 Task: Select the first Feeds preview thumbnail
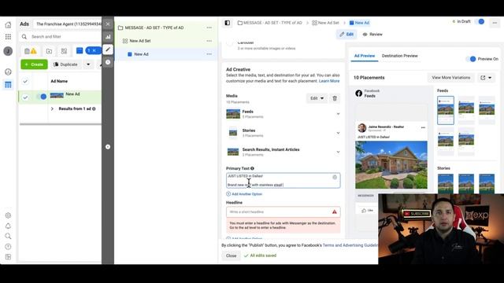pos(446,110)
